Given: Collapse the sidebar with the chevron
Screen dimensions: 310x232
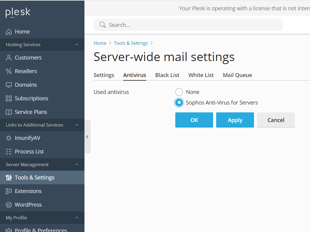Looking at the screenshot, I should 87,137.
